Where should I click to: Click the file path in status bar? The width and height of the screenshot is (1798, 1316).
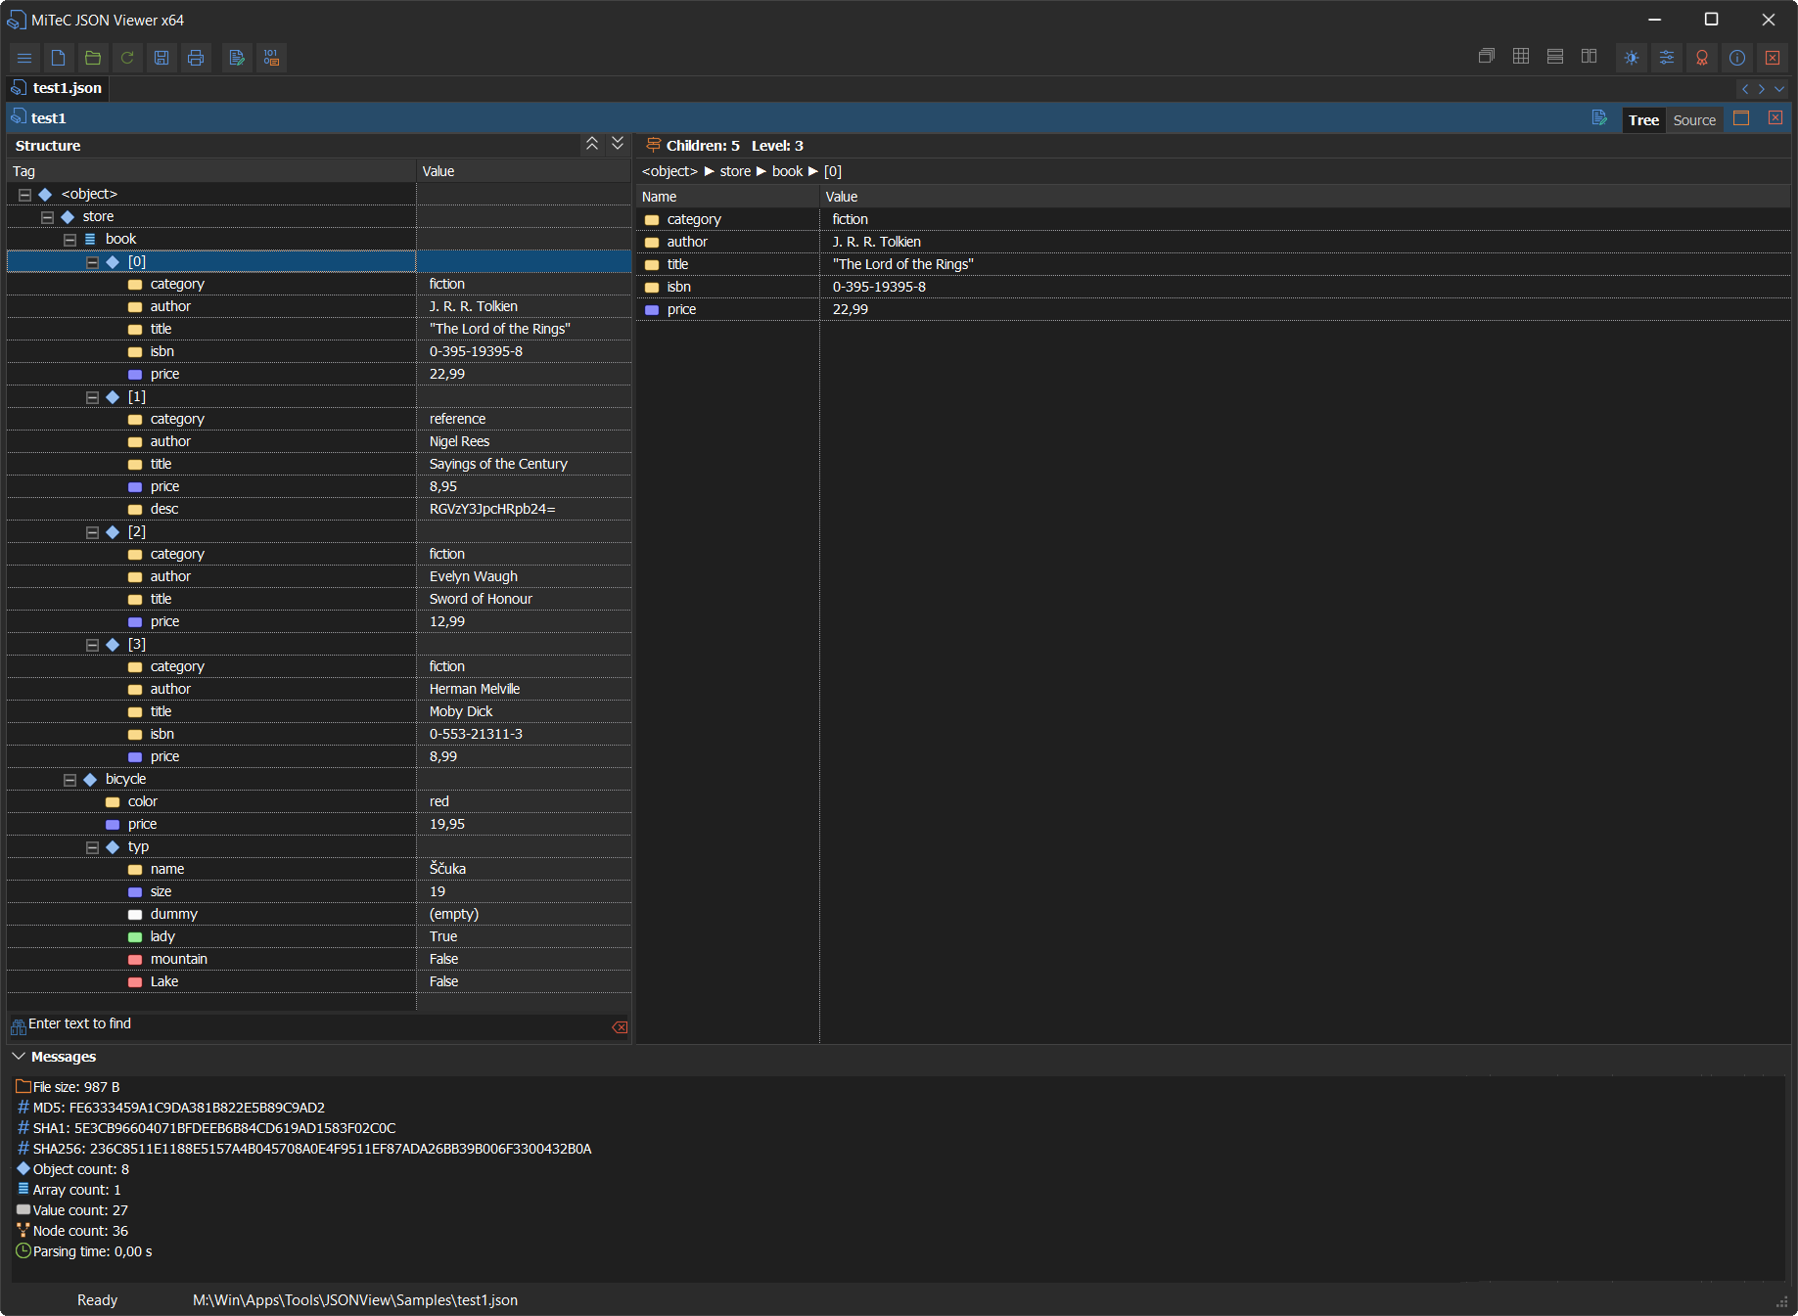(x=355, y=1300)
